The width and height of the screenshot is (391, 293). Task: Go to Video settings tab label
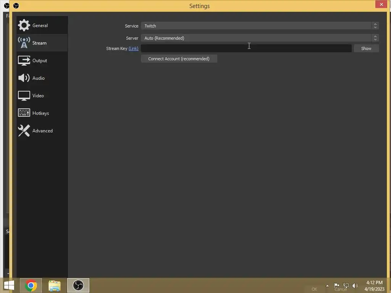38,96
